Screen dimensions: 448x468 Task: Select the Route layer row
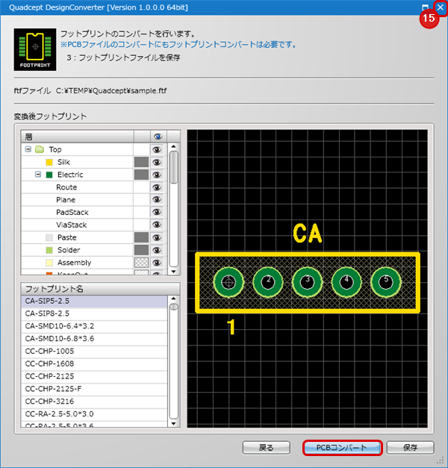click(x=77, y=187)
